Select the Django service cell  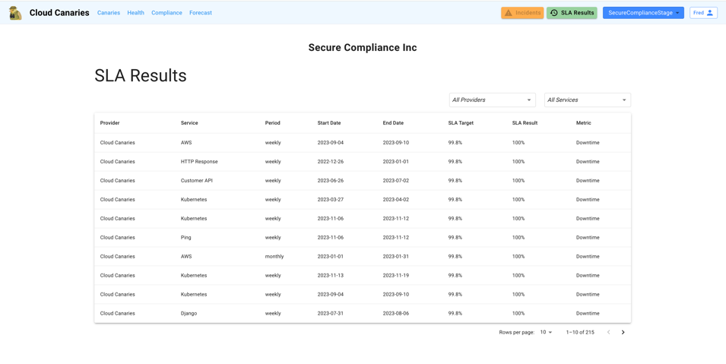pyautogui.click(x=189, y=314)
